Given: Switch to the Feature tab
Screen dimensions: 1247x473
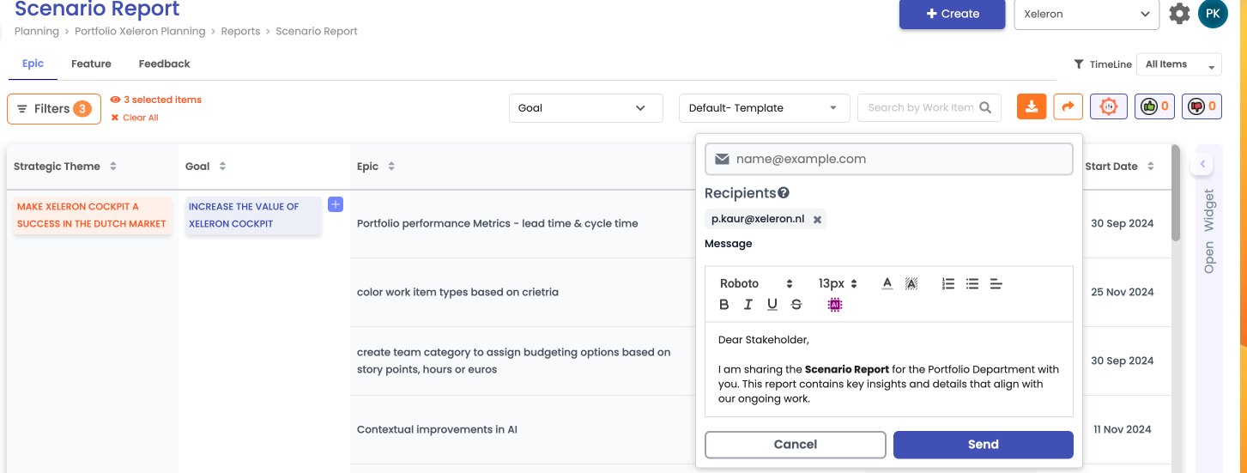Looking at the screenshot, I should (x=91, y=64).
